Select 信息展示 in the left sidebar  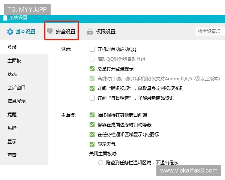click(x=24, y=101)
